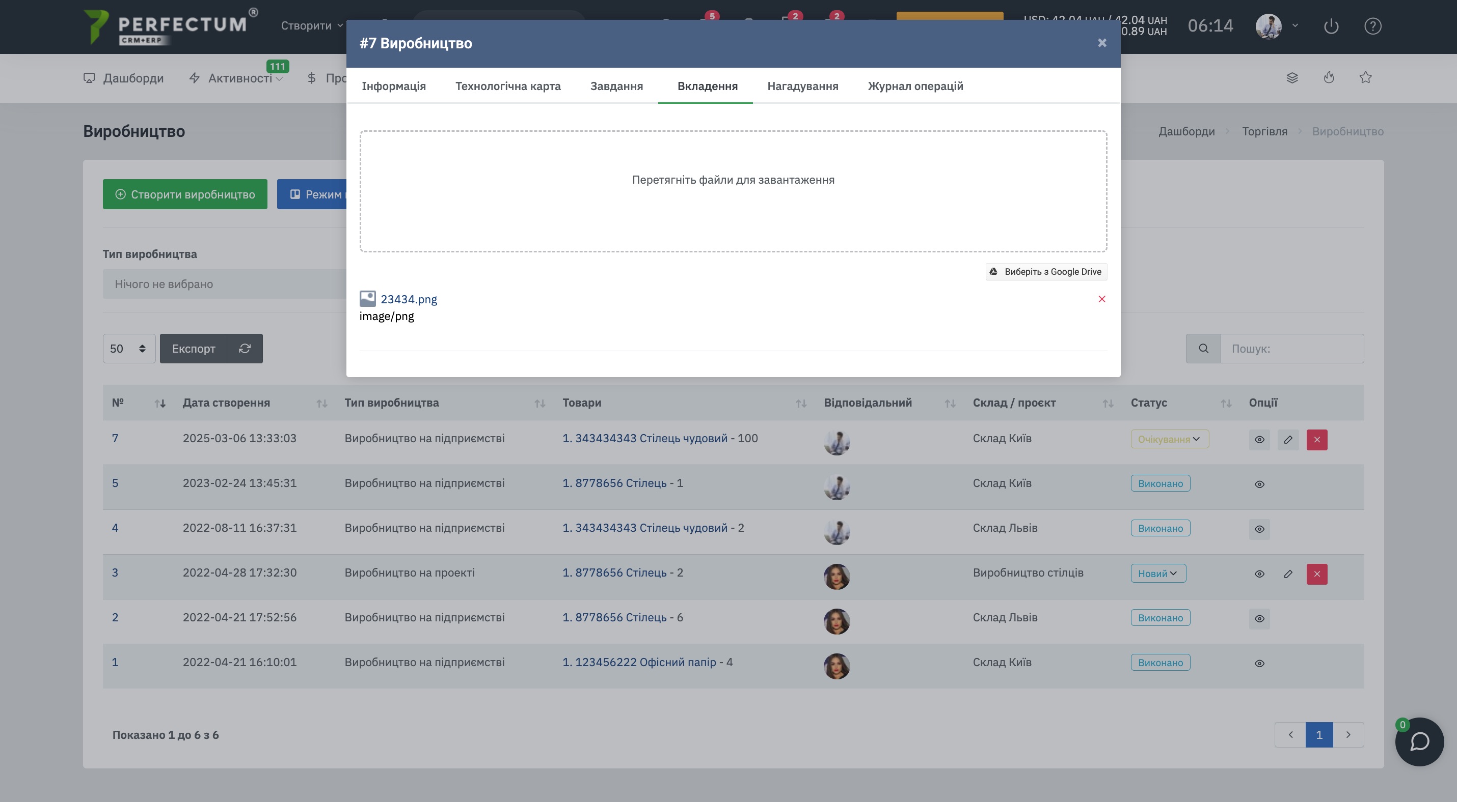The height and width of the screenshot is (802, 1457).
Task: Open product link 123456222 Офісний папір
Action: 639,662
